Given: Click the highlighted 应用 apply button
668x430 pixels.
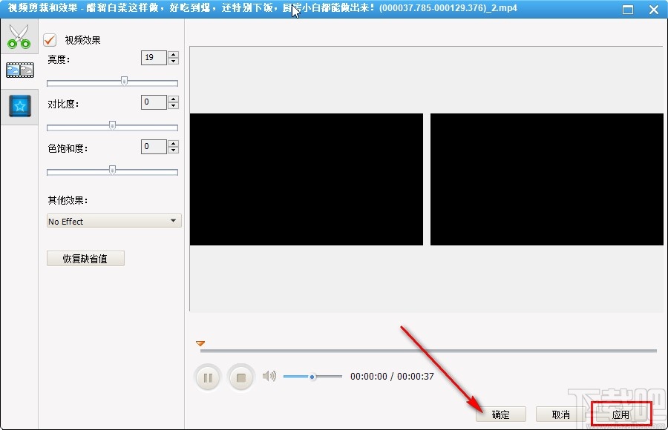Looking at the screenshot, I should click(x=620, y=414).
